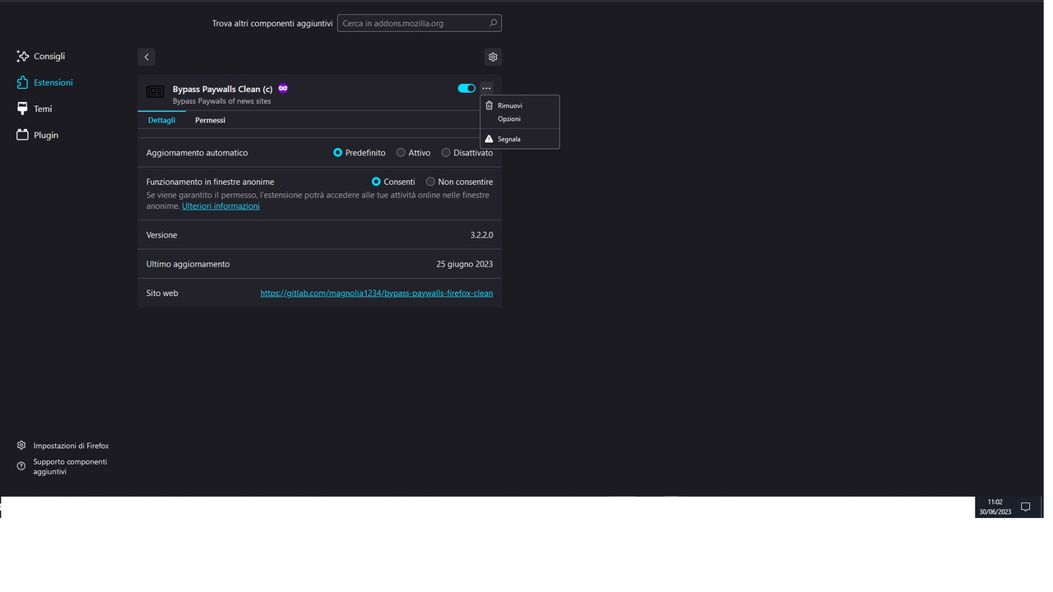This screenshot has height=592, width=1053.
Task: Click the Sito web label
Action: tap(162, 293)
